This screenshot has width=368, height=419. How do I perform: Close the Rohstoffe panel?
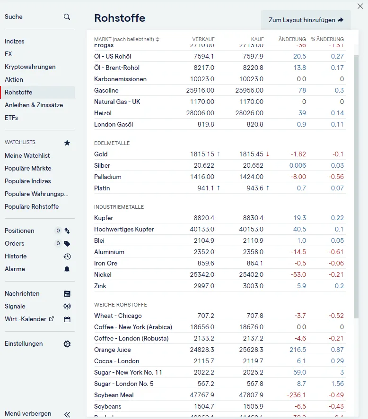360,6
